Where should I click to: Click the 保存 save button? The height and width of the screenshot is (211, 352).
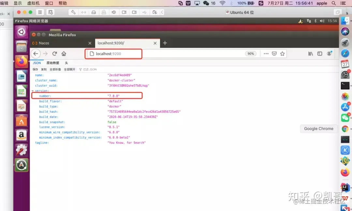(x=35, y=69)
